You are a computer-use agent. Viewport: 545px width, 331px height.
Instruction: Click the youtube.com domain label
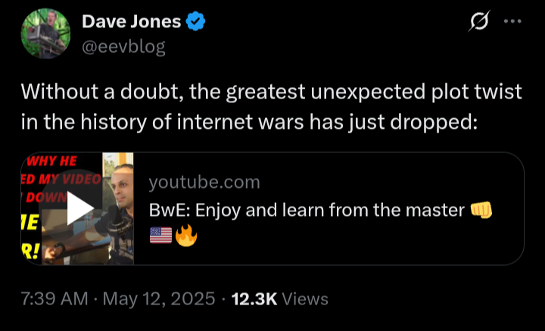pos(204,183)
